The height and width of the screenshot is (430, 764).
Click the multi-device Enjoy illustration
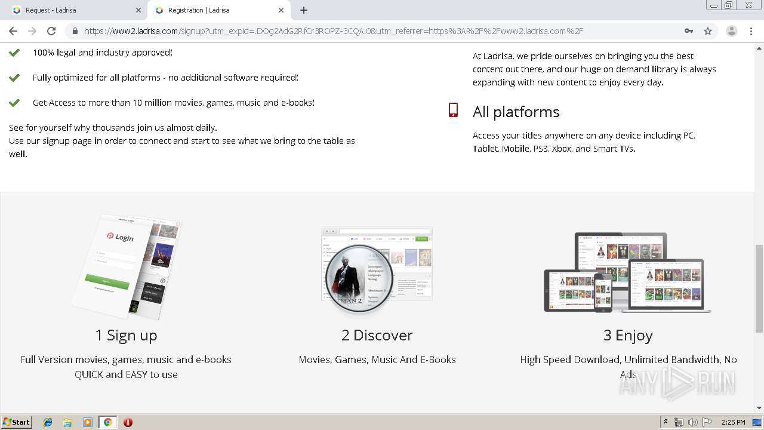click(628, 272)
